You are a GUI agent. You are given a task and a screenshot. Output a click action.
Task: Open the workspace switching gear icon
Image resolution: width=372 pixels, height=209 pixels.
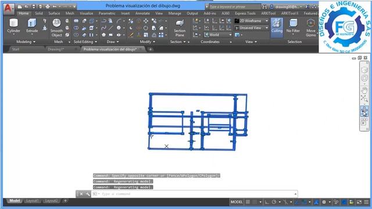click(324, 202)
